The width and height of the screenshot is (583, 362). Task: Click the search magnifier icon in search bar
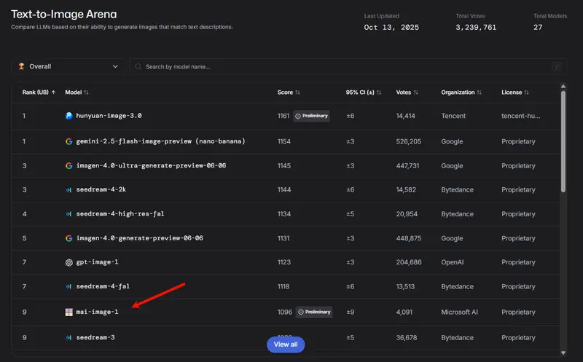(138, 66)
